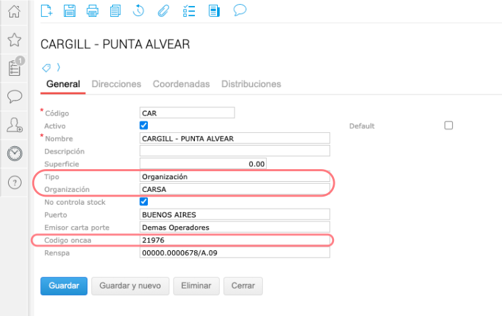This screenshot has width=502, height=316.
Task: Click the Cerrar button
Action: click(x=243, y=286)
